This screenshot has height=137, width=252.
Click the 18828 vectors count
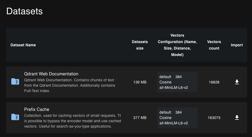tap(214, 82)
